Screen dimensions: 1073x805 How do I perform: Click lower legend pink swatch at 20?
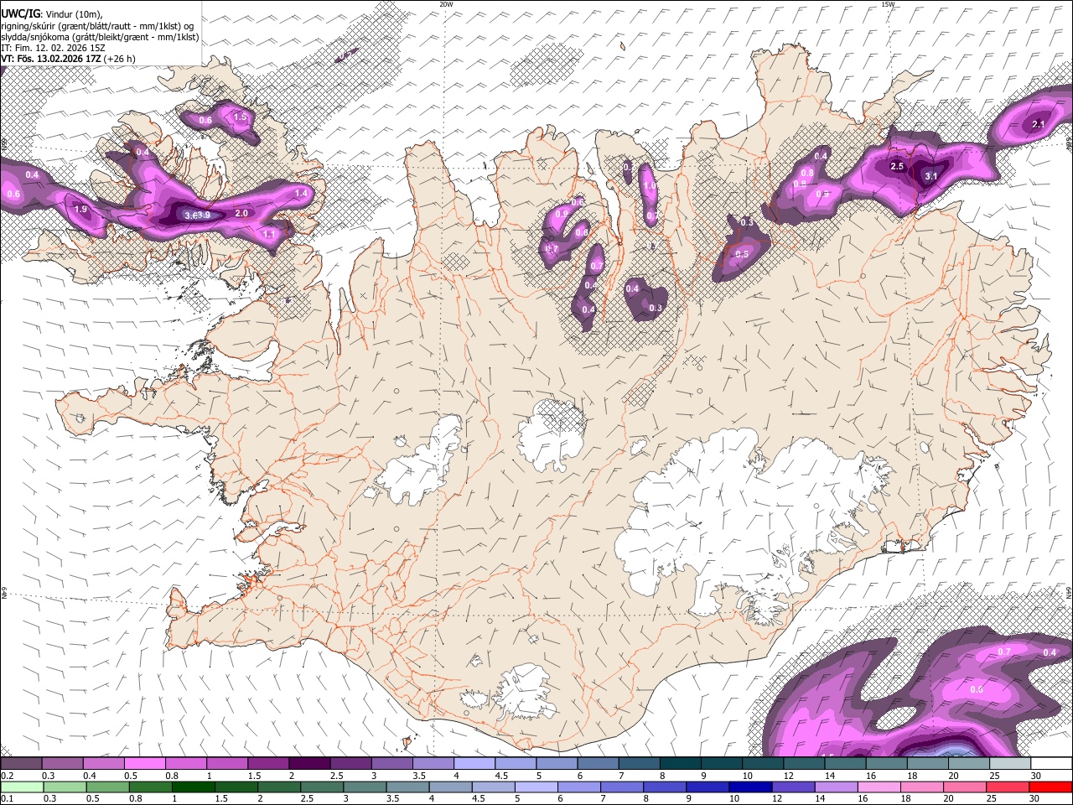click(963, 787)
